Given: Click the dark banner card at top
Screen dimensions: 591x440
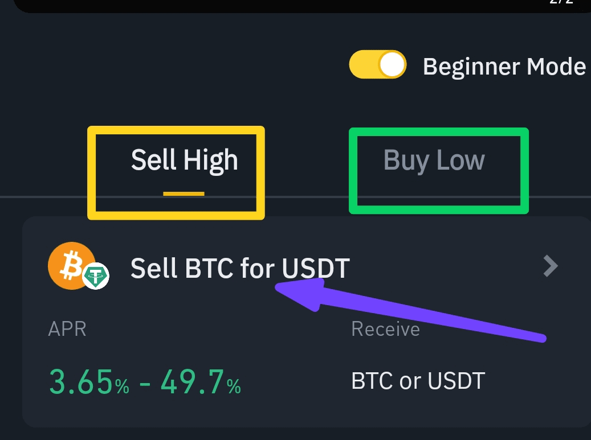Looking at the screenshot, I should point(285,5).
